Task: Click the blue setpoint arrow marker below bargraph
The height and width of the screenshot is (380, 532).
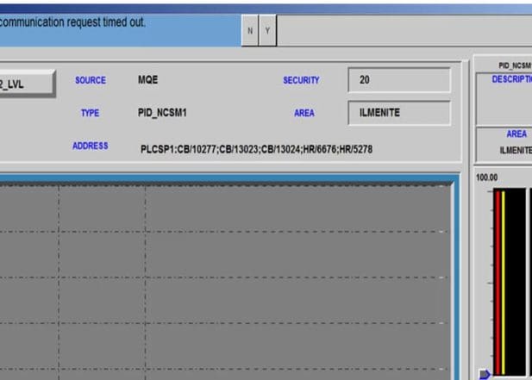Action: pyautogui.click(x=485, y=374)
